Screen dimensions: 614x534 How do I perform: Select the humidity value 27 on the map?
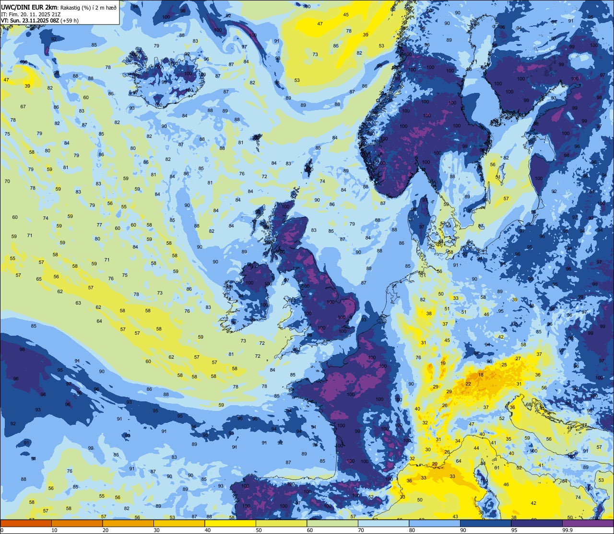518,358
